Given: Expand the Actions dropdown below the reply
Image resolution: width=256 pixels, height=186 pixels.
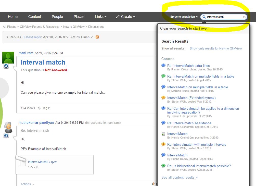Looking at the screenshot, I should [26, 184].
